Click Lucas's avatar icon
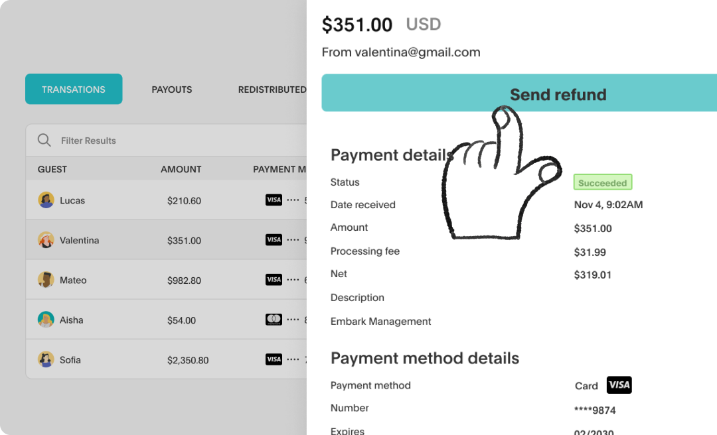The width and height of the screenshot is (717, 435). pyautogui.click(x=46, y=200)
